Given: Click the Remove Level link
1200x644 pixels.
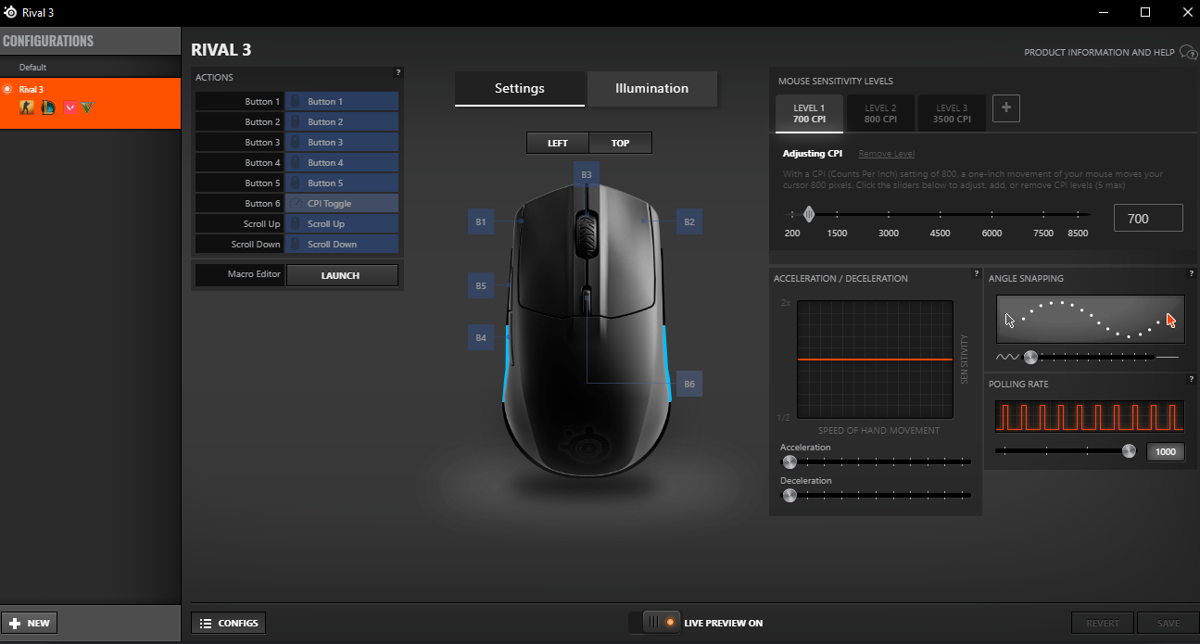Looking at the screenshot, I should (886, 154).
